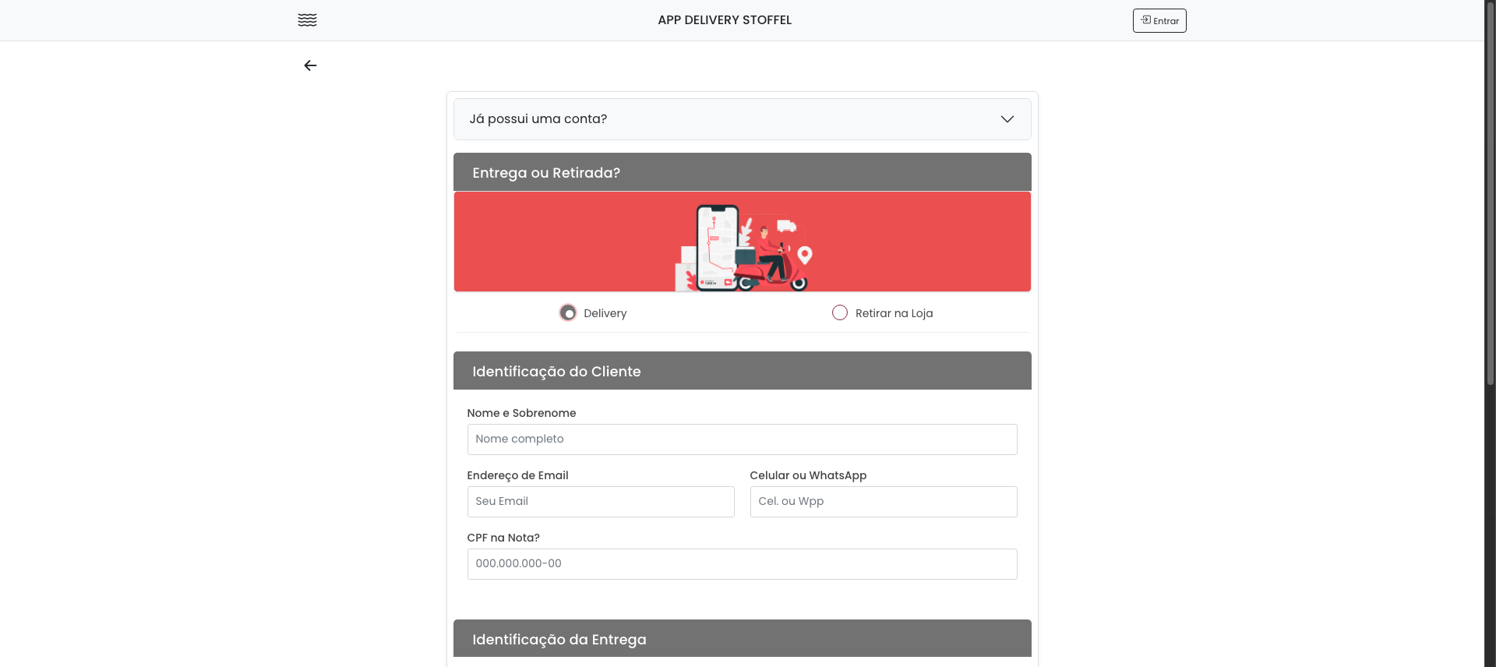Choose the Retirar na Loja radio option
The image size is (1496, 667).
840,313
